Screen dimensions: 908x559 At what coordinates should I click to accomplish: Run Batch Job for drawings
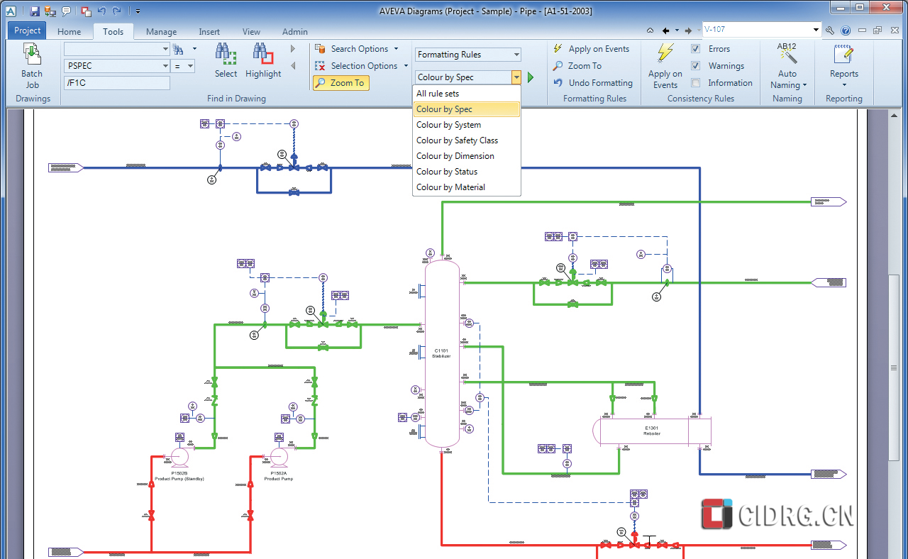click(32, 66)
